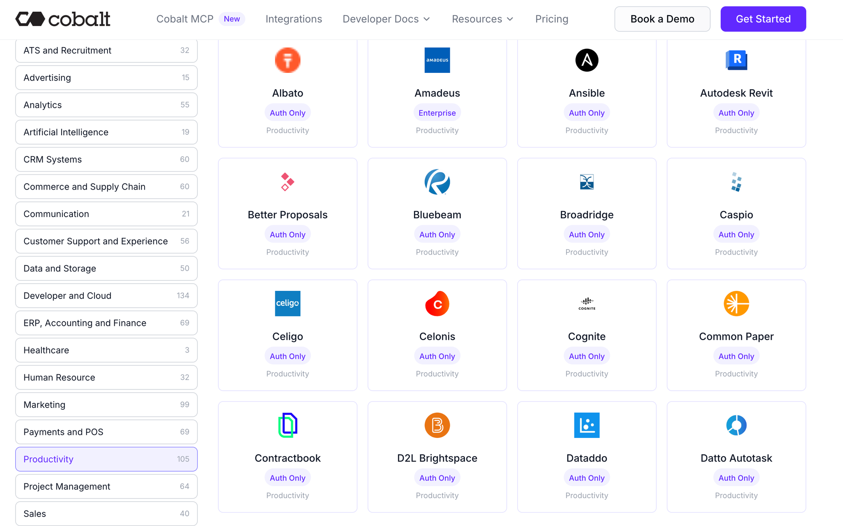Image resolution: width=843 pixels, height=526 pixels.
Task: Open the Better Proposals integration name
Action: click(x=287, y=215)
